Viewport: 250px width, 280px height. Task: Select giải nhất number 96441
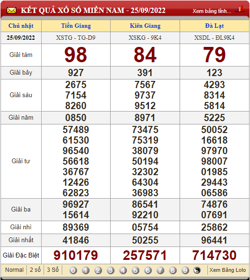pos(214,240)
